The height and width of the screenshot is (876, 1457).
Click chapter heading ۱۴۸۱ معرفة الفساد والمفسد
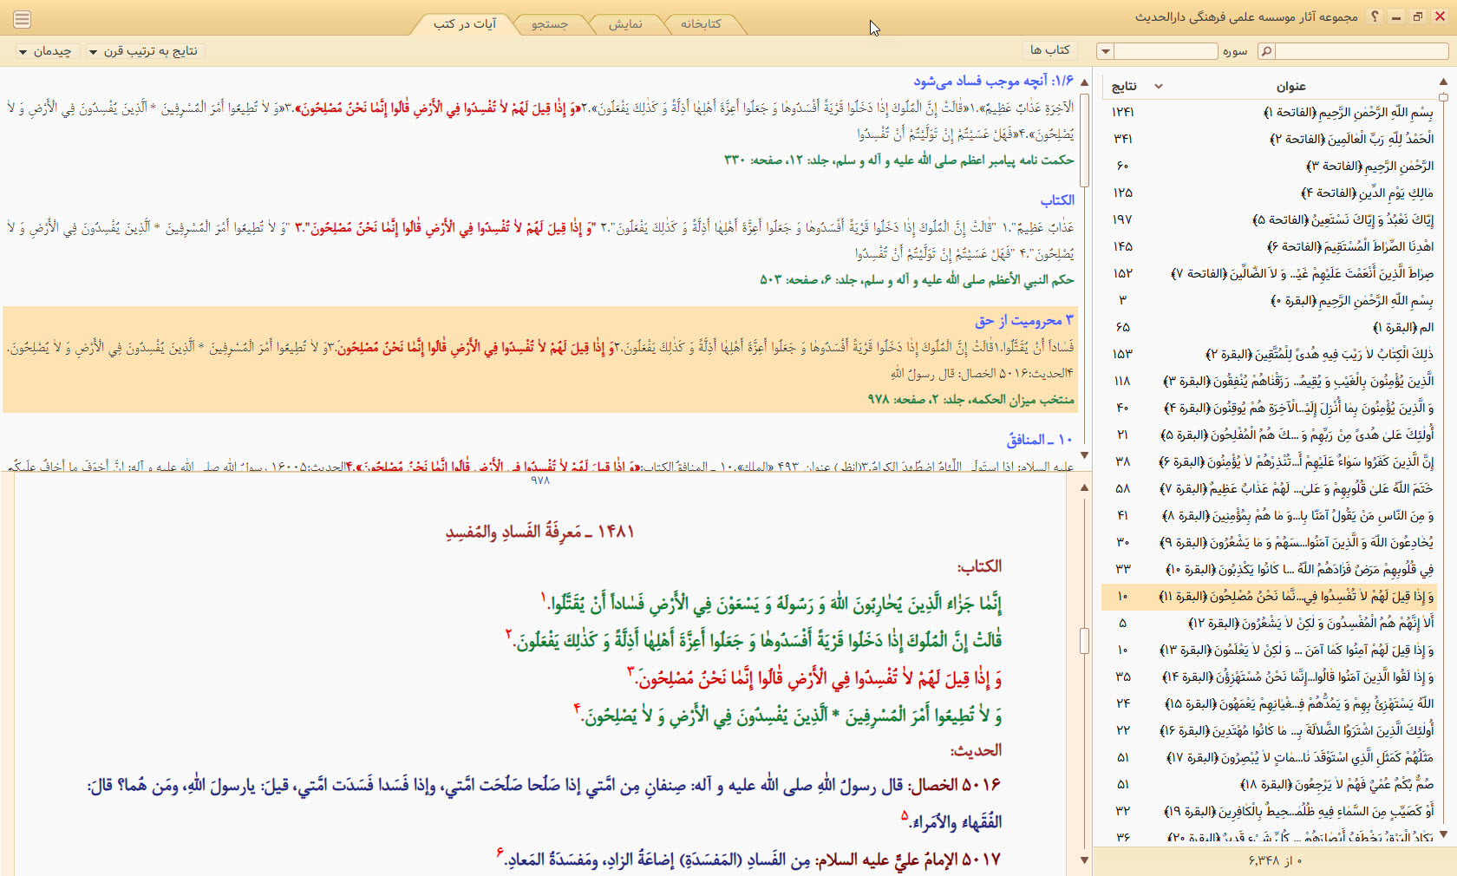coord(539,532)
